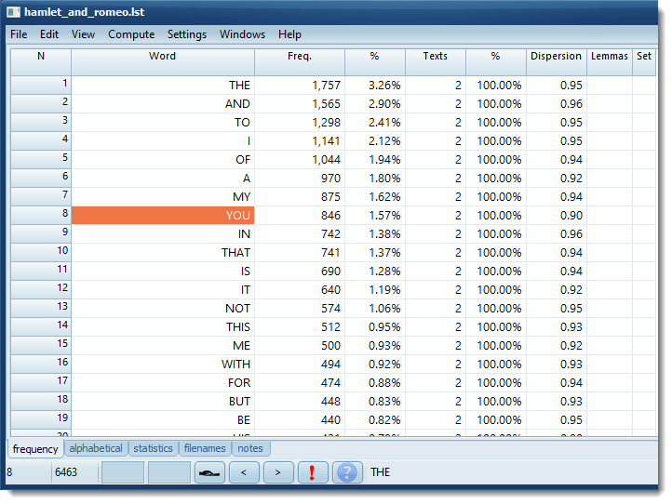
Task: Click percentage 0.88% in FOR row
Action: pyautogui.click(x=384, y=383)
